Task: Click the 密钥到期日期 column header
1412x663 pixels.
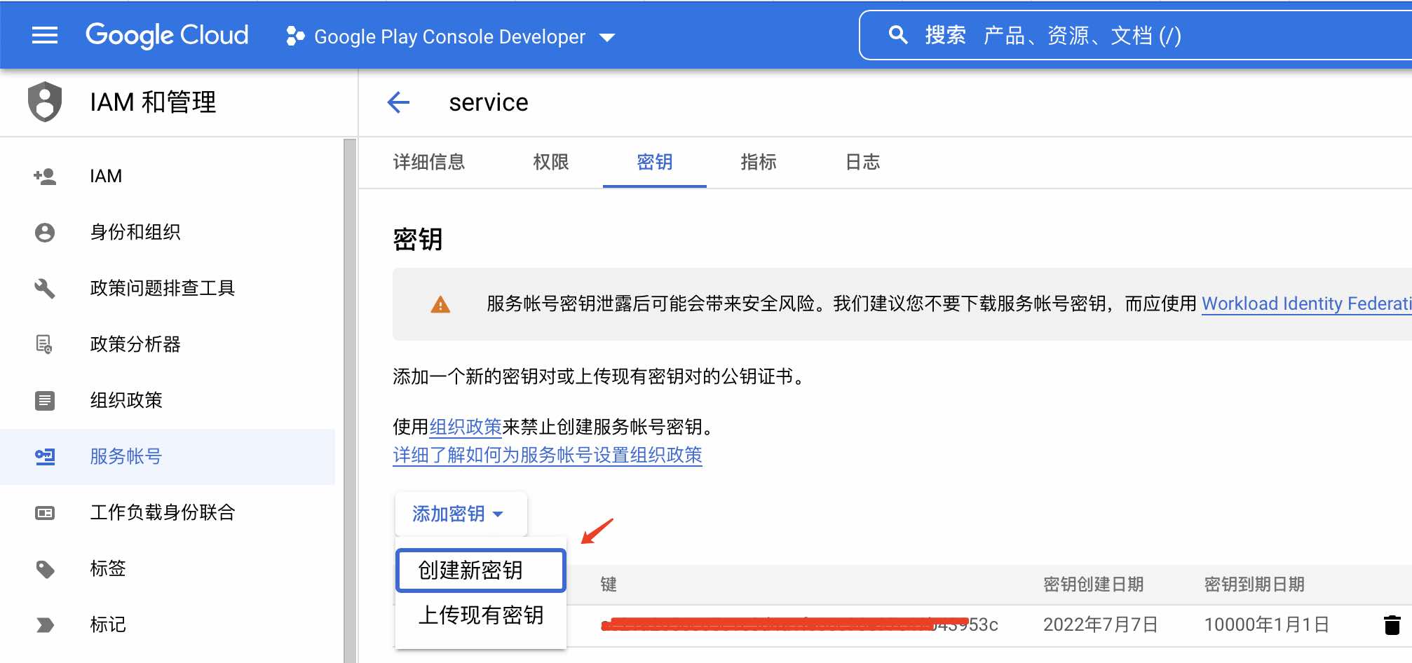Action: point(1254,584)
